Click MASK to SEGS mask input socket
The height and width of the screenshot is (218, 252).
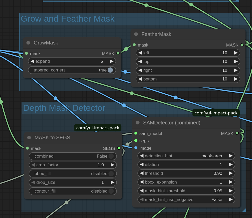(27, 148)
